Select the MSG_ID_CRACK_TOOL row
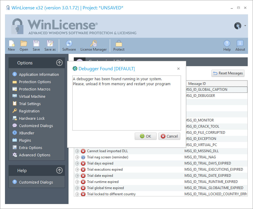 (x=216, y=126)
